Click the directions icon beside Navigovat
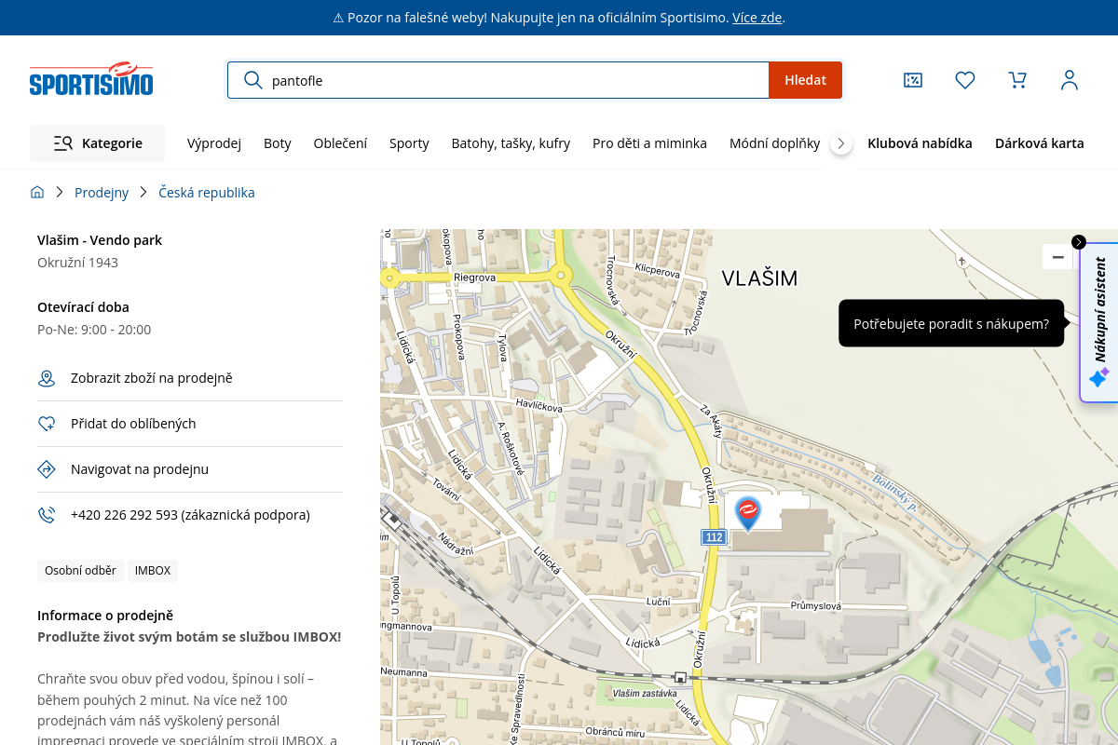1118x745 pixels. click(47, 469)
